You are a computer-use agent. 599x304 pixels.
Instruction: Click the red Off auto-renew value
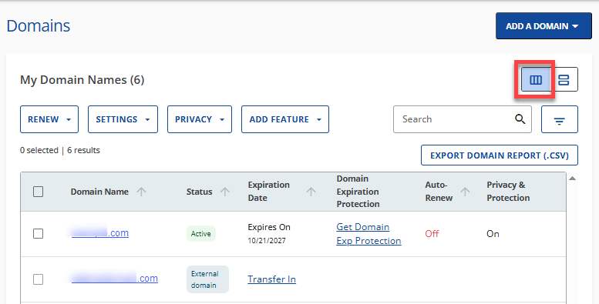(x=432, y=234)
